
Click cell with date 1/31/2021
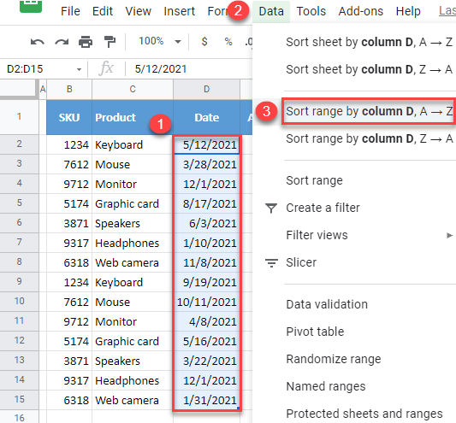(x=206, y=400)
